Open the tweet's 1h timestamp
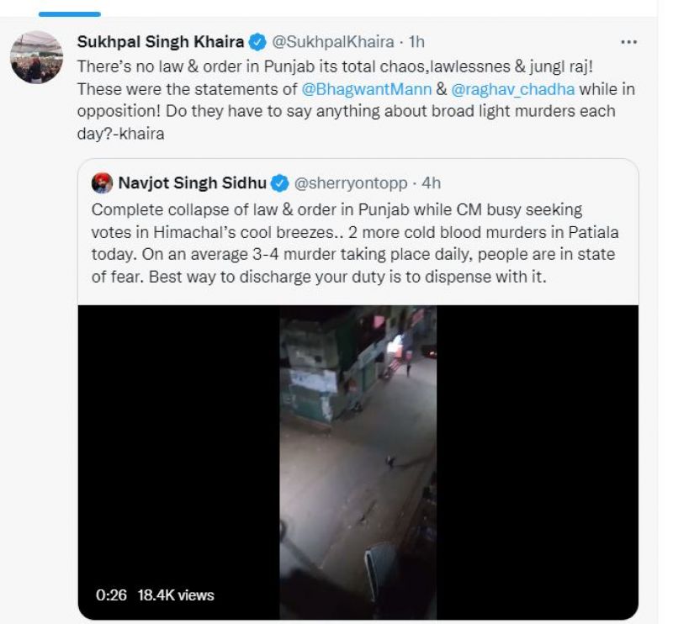This screenshot has width=673, height=624. click(x=416, y=41)
